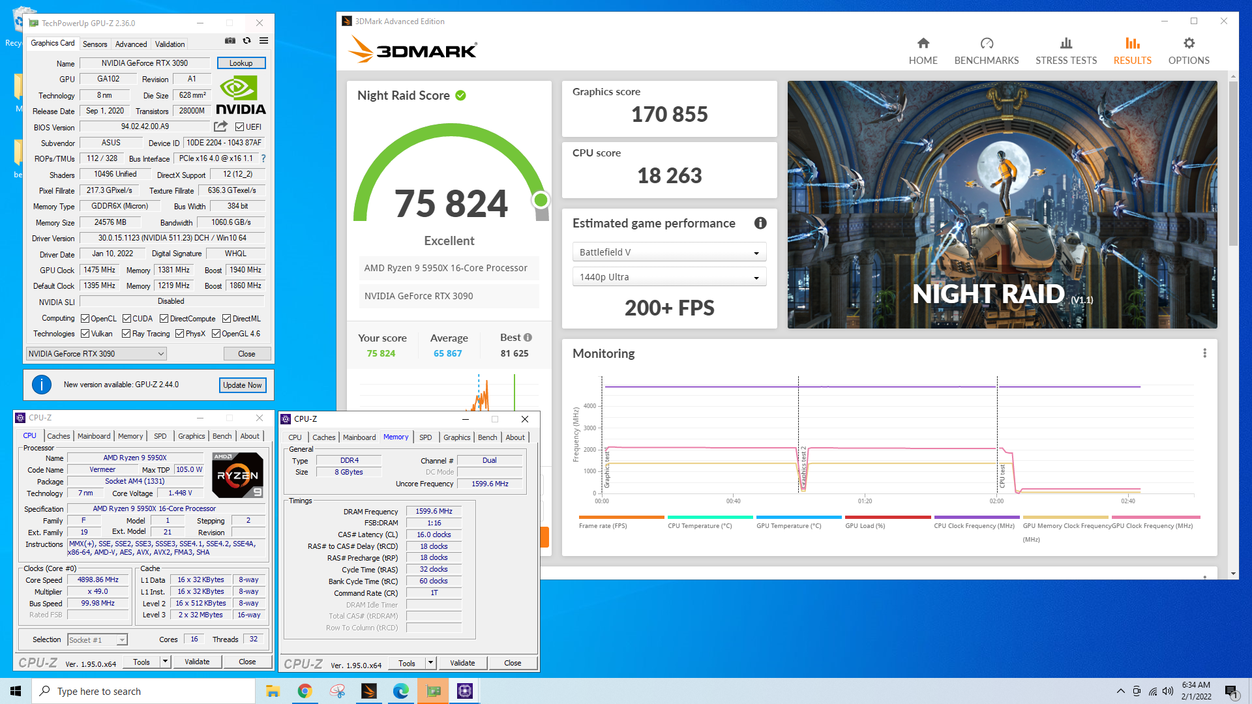The height and width of the screenshot is (704, 1252).
Task: Click BIOS version share/export icon
Action: tap(221, 126)
